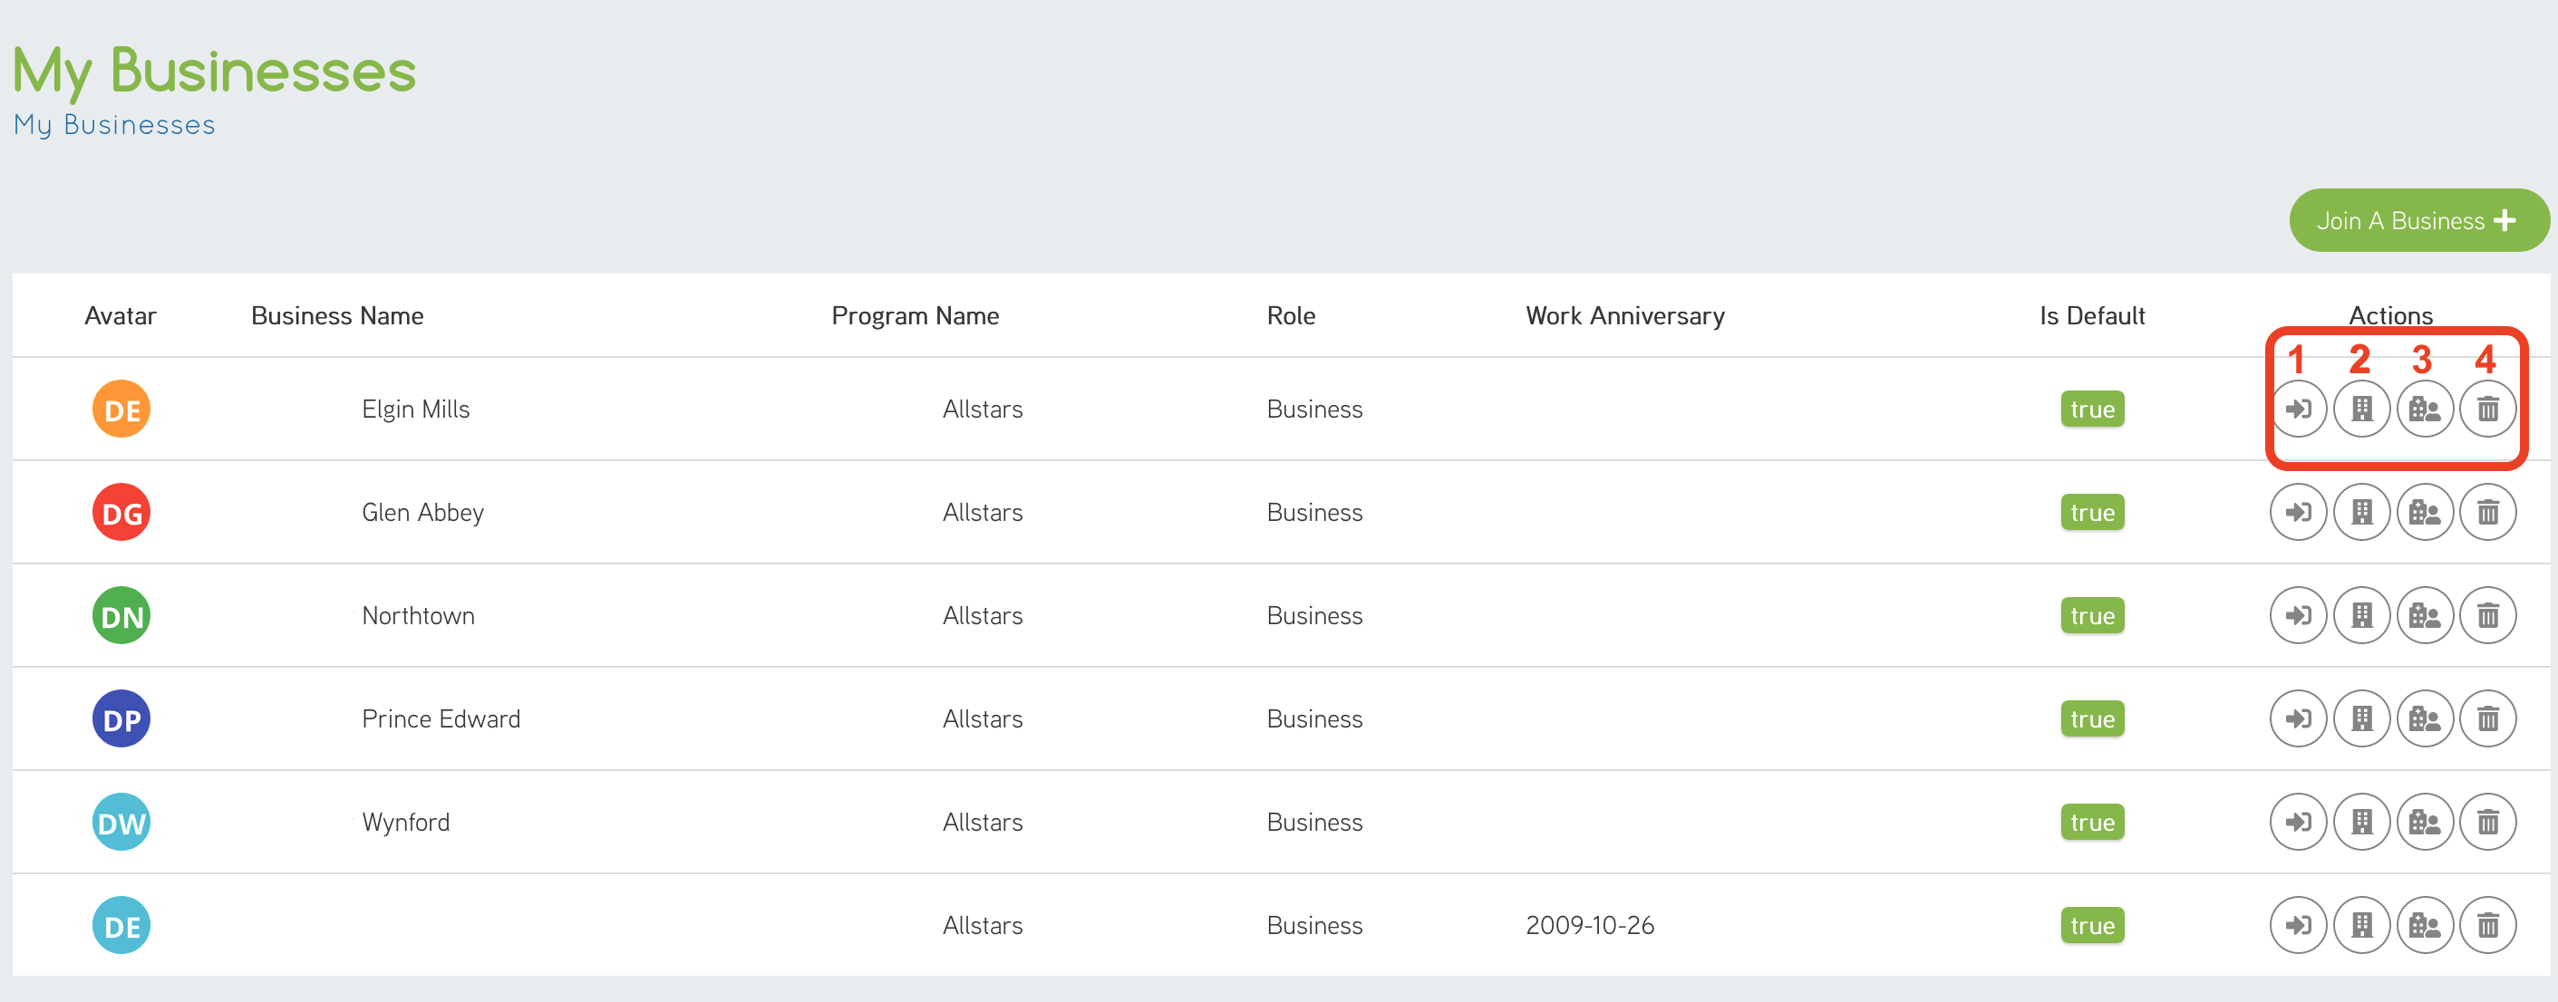Screen dimensions: 2558x1002
Task: Click the true badge in Wynford row
Action: tap(2091, 822)
